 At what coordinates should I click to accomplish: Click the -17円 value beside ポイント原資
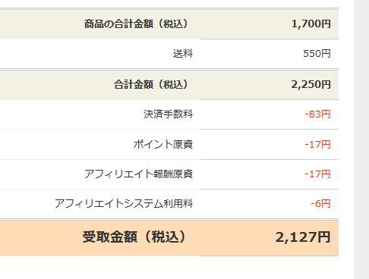point(317,144)
